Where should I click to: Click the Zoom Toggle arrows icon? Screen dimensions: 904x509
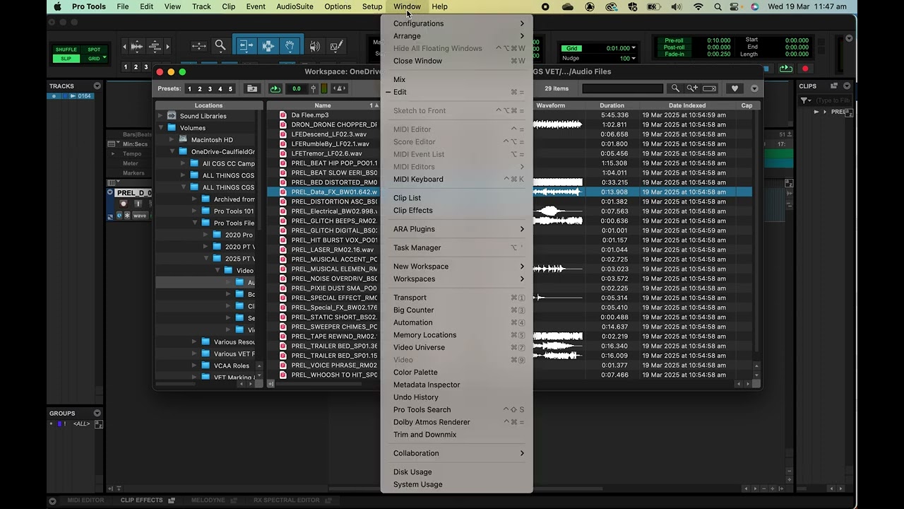point(198,47)
